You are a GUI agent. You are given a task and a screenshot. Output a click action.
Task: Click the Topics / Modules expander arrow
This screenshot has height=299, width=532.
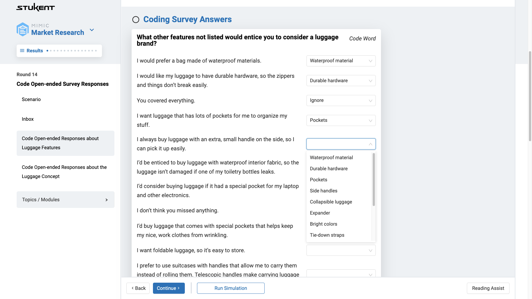pyautogui.click(x=106, y=200)
